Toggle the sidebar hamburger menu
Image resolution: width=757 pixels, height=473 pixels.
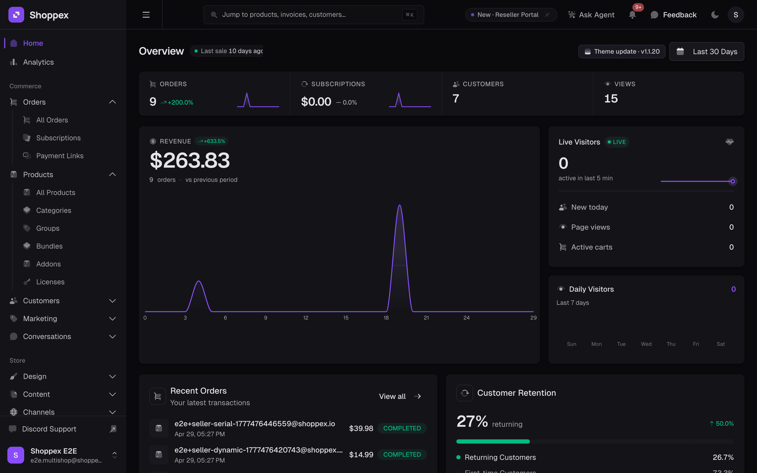(146, 15)
